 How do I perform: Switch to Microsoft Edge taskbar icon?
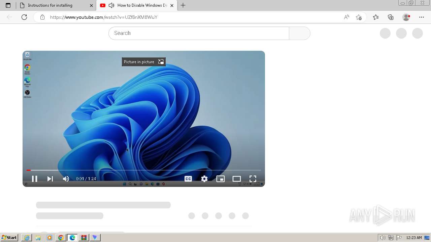click(x=72, y=238)
